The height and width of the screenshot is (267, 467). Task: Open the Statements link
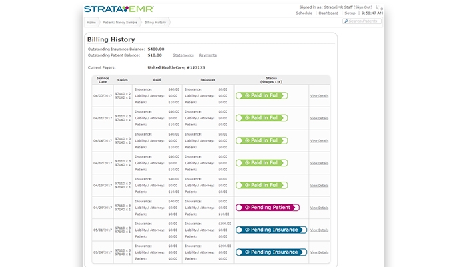pos(183,55)
